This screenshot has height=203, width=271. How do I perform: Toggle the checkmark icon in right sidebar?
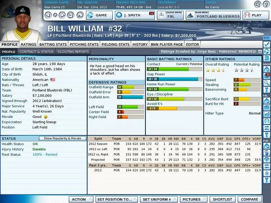267,45
